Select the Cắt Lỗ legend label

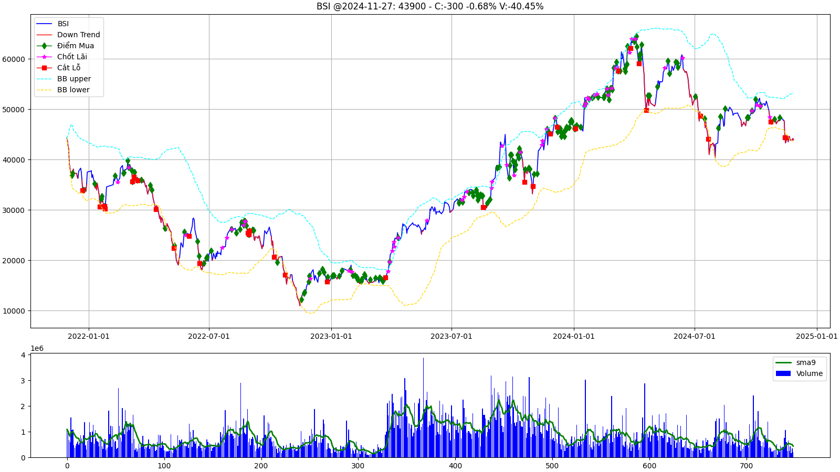click(69, 68)
